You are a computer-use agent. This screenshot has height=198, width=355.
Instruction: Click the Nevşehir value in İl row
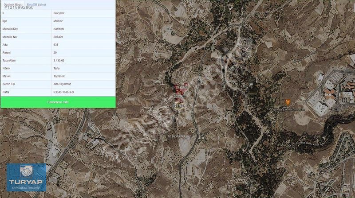pos(59,13)
